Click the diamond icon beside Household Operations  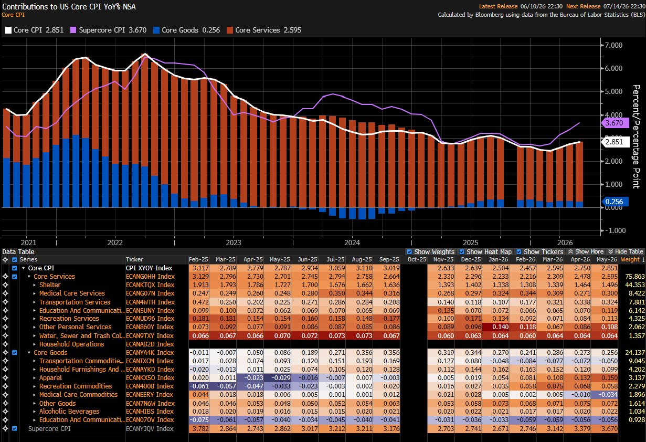[6, 344]
